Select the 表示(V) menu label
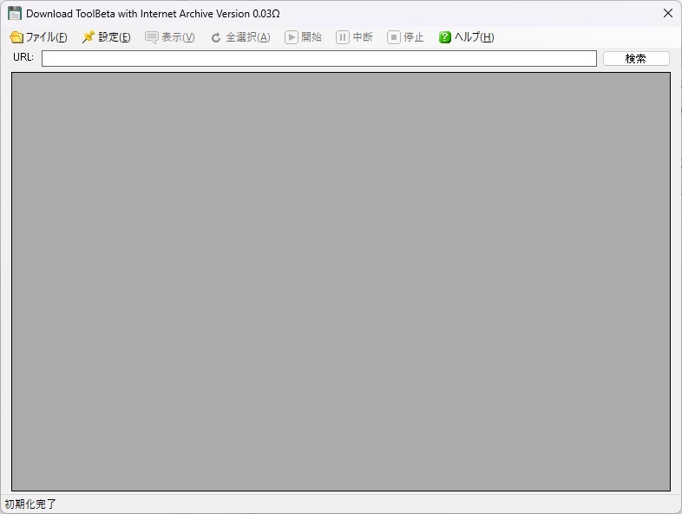Screen dimensions: 682x514 (178, 37)
